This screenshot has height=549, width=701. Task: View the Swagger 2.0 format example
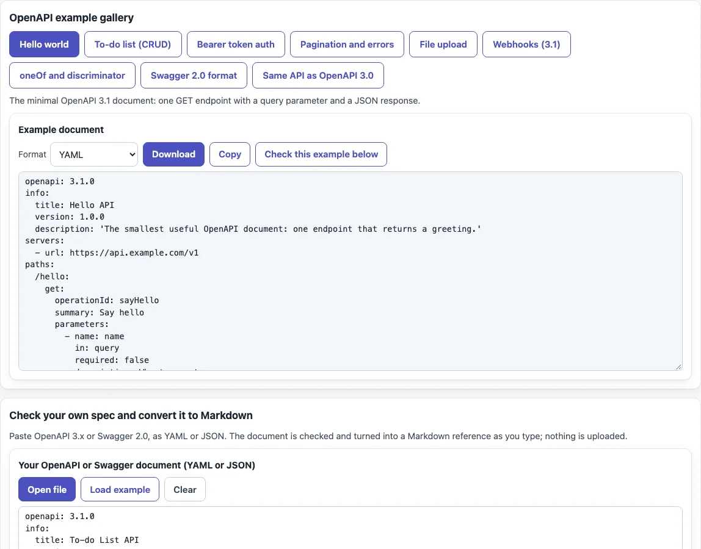(x=194, y=76)
